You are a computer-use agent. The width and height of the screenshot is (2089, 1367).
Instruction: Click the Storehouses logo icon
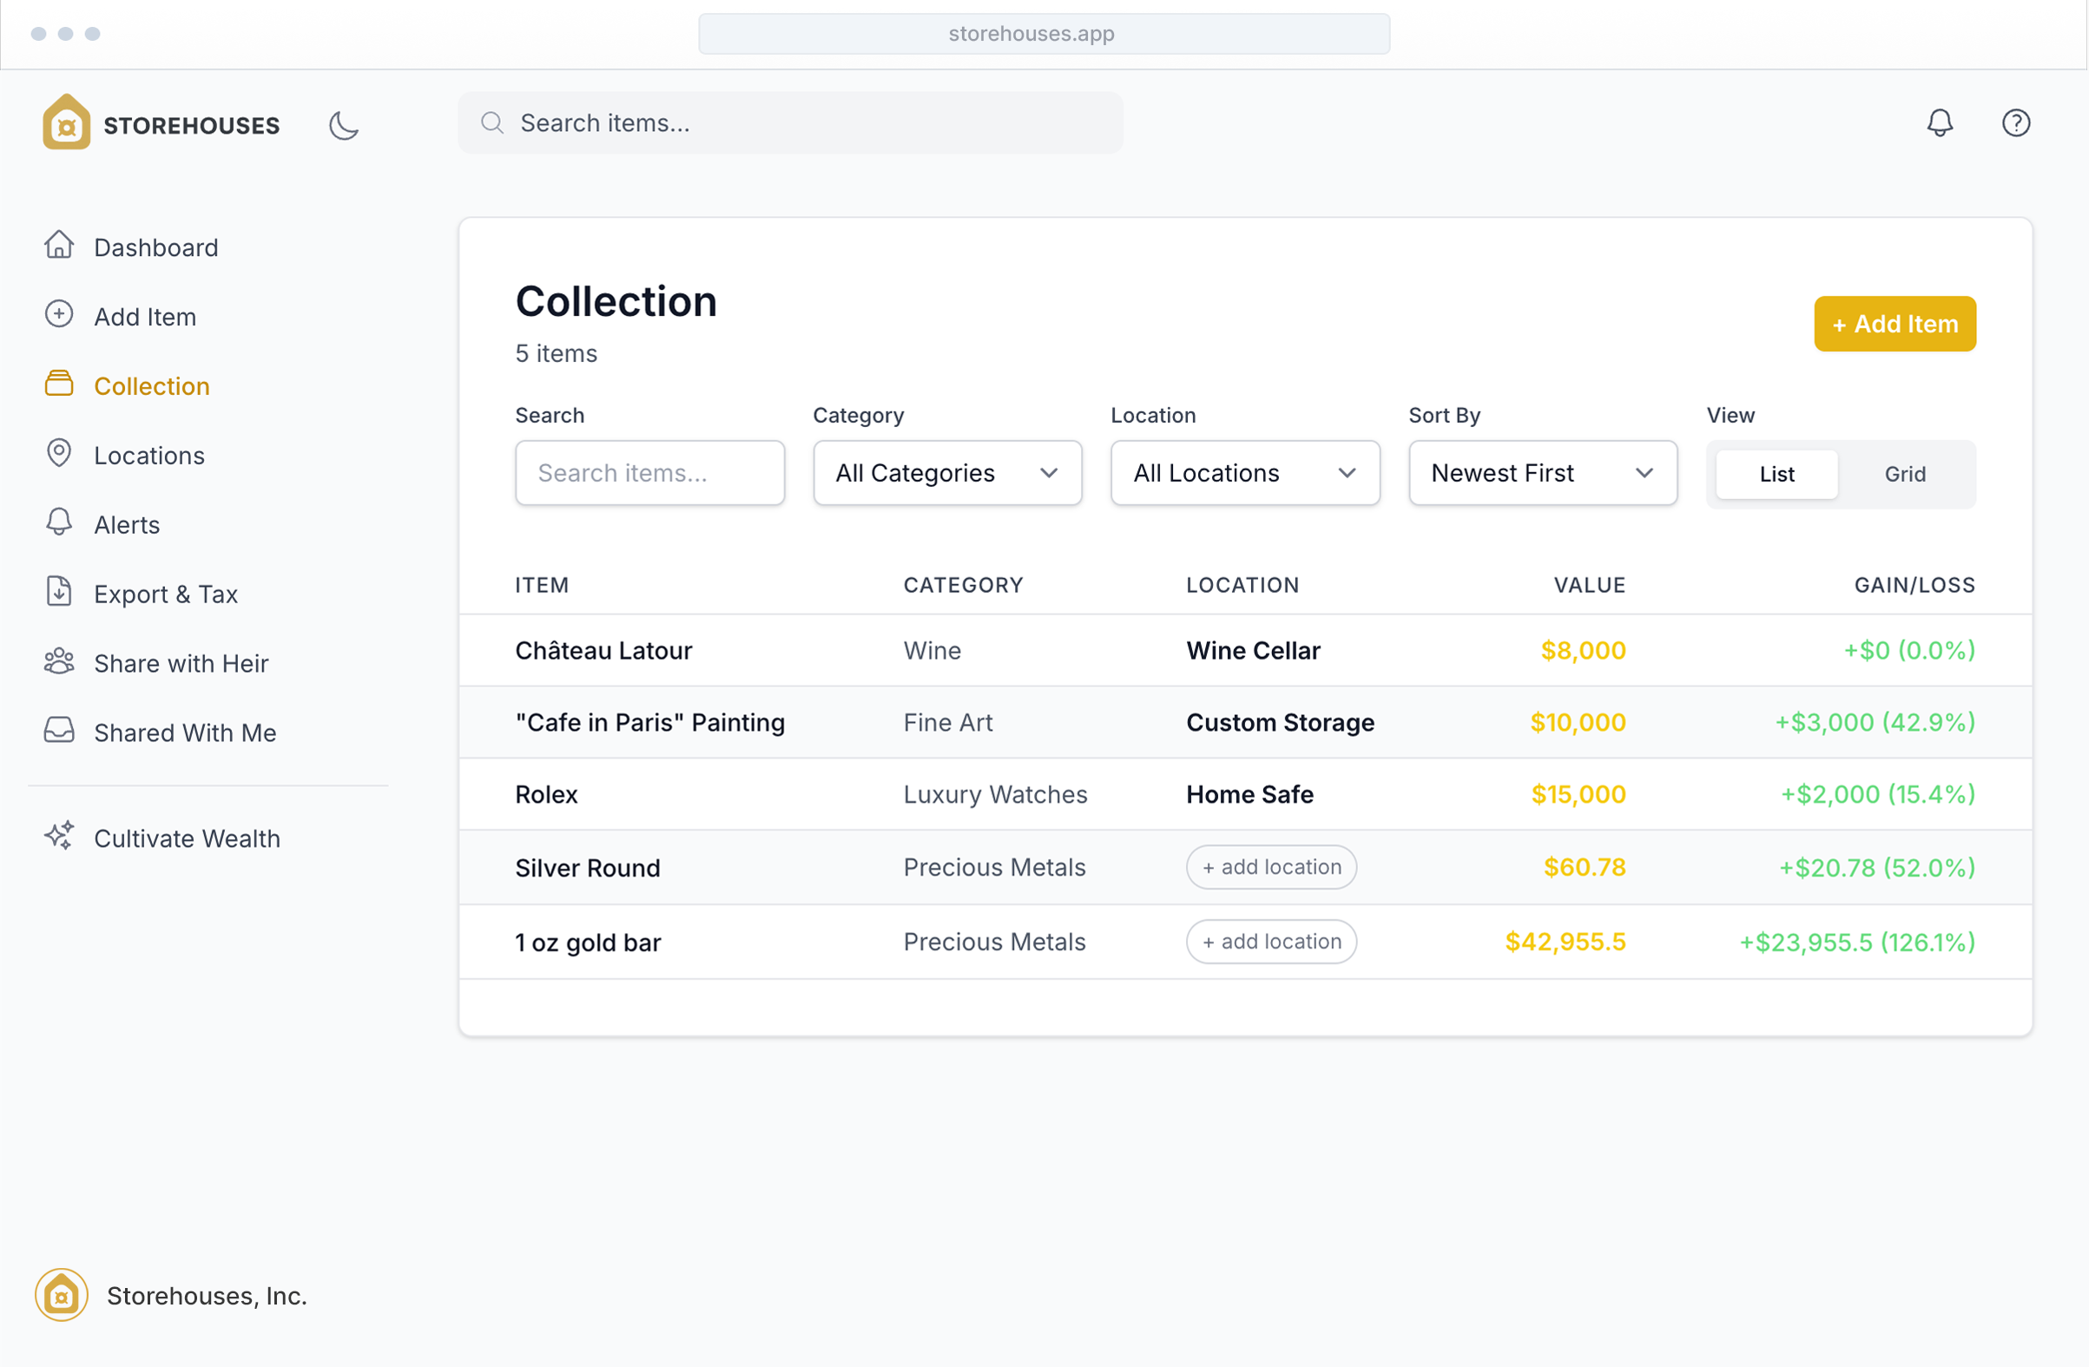[67, 123]
